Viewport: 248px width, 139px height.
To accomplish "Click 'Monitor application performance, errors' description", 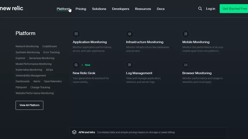I will [92, 49].
